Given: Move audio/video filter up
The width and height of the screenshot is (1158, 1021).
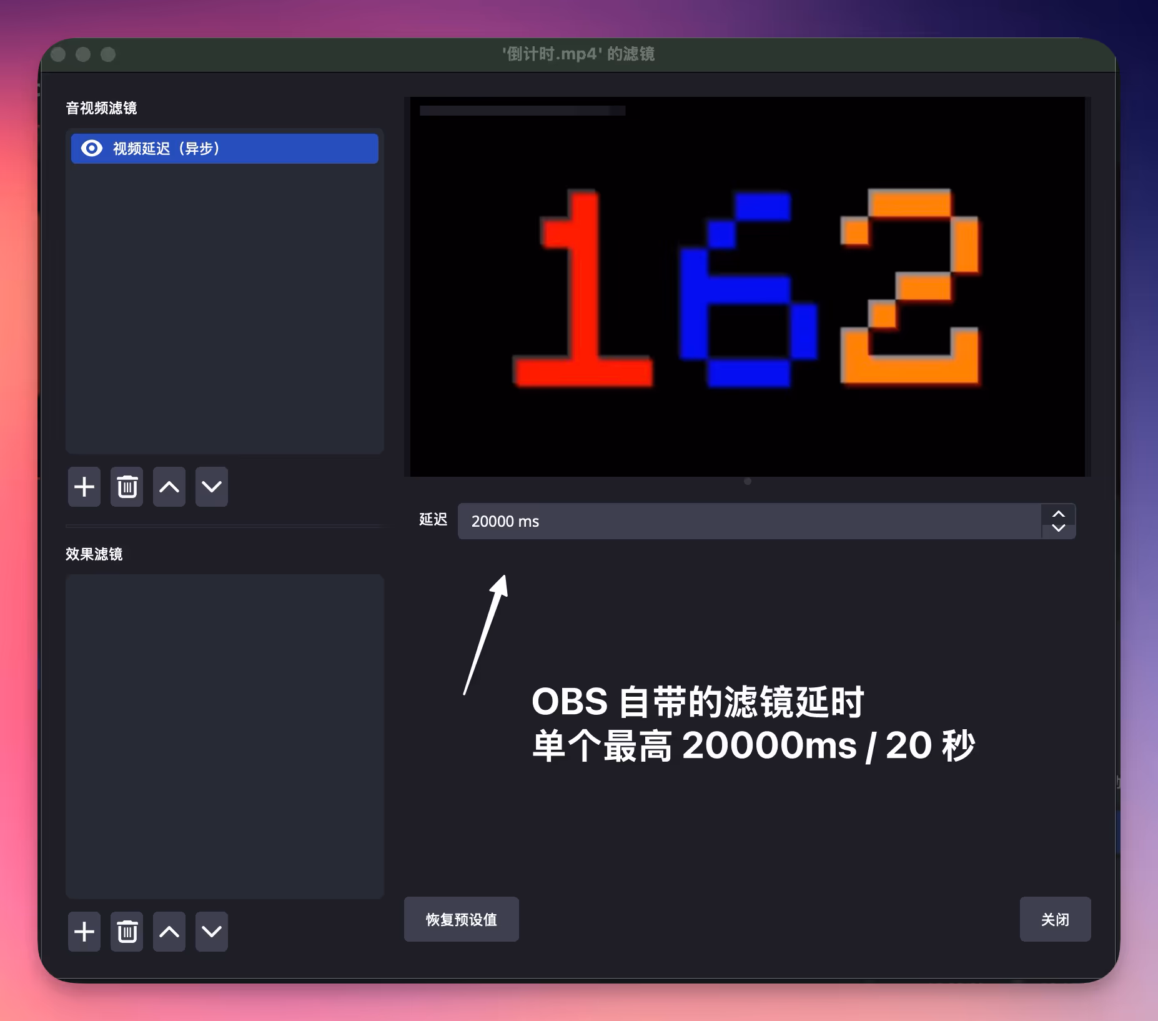Looking at the screenshot, I should pyautogui.click(x=169, y=487).
